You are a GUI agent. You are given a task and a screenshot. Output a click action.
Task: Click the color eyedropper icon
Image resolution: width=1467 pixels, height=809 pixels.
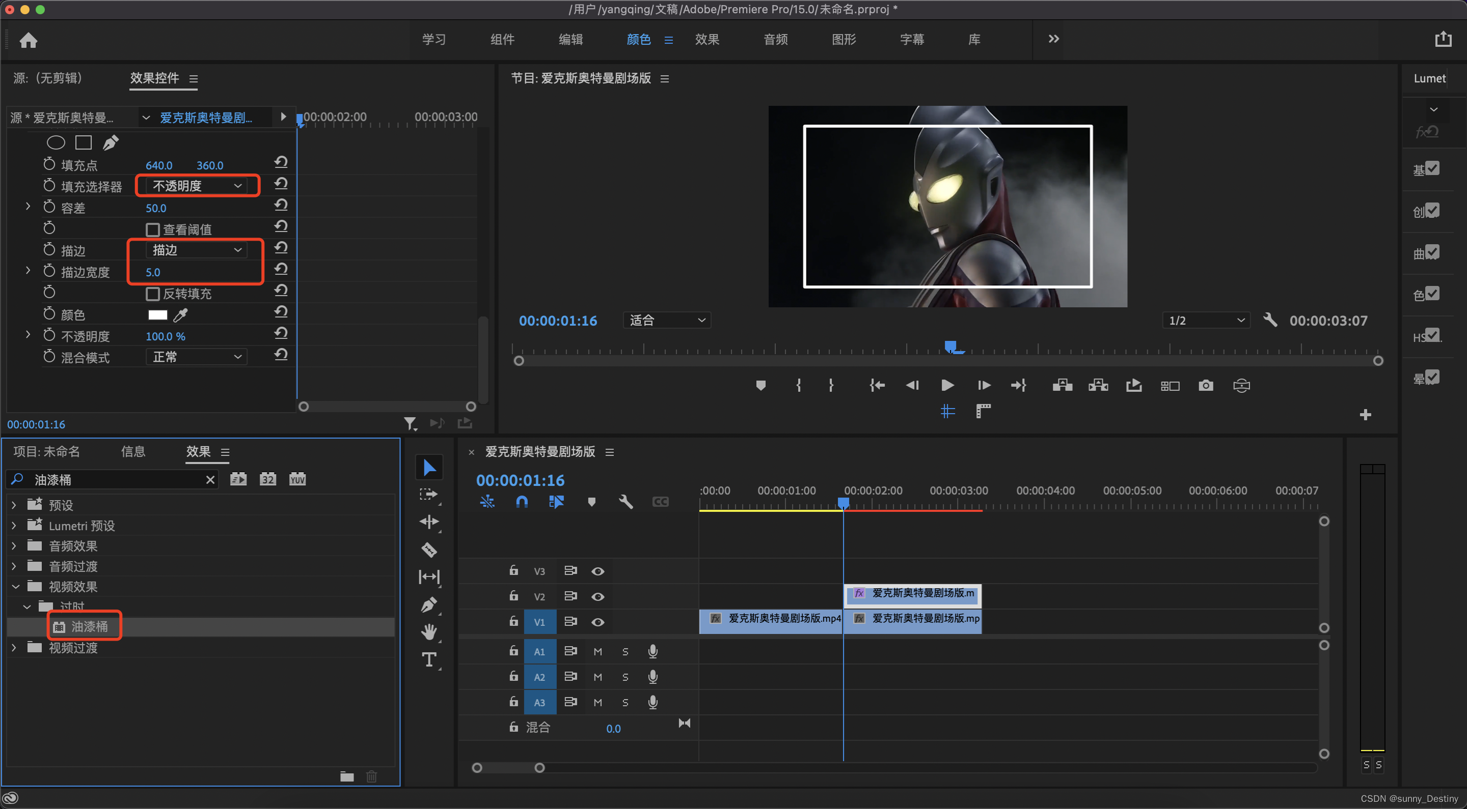[180, 314]
